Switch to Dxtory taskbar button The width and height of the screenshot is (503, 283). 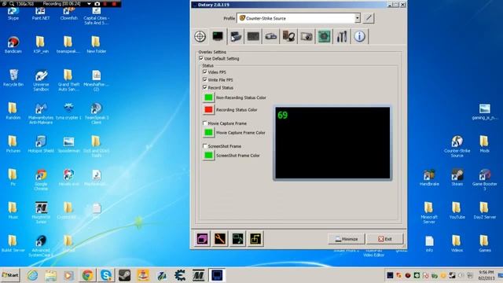(x=217, y=275)
